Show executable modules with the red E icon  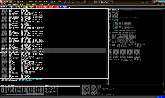click(39, 7)
